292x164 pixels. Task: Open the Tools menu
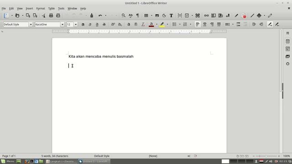[x=61, y=9]
